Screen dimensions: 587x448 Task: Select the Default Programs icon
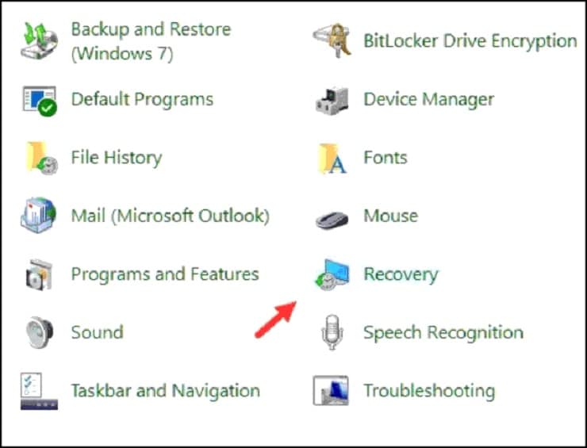tap(40, 100)
